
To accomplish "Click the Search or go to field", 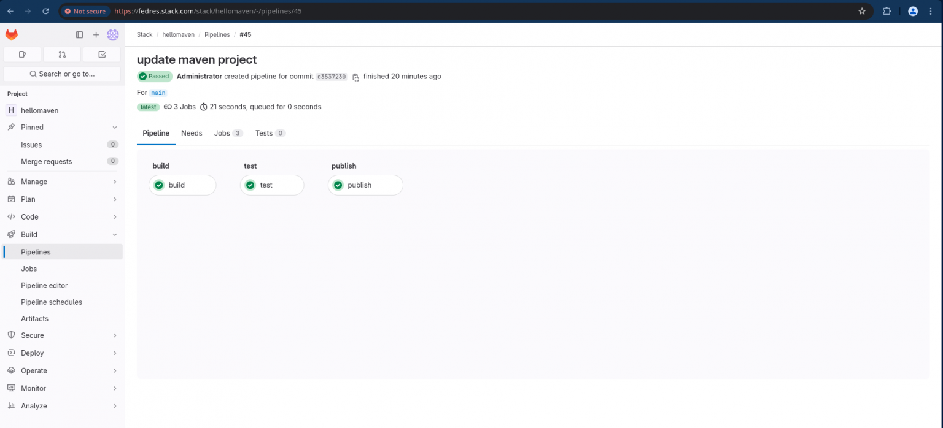I will pos(61,74).
